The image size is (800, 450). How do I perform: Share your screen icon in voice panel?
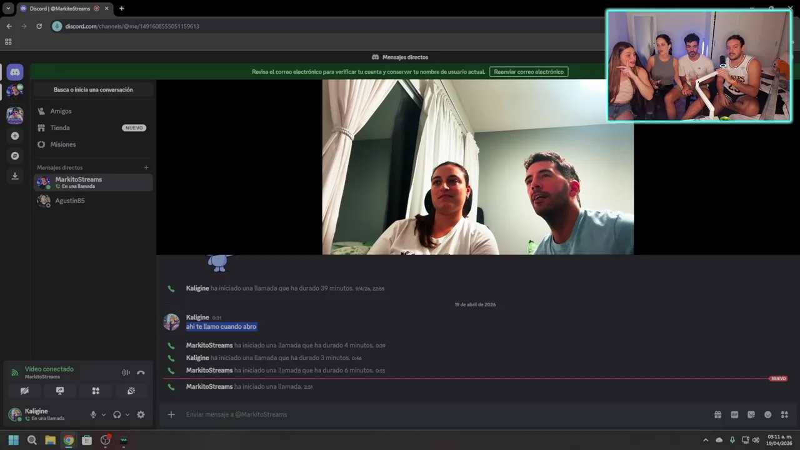coord(60,391)
